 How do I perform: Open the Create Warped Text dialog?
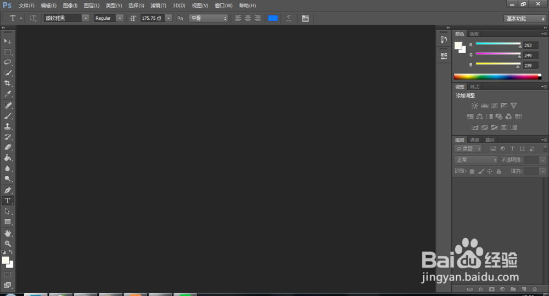tap(289, 18)
